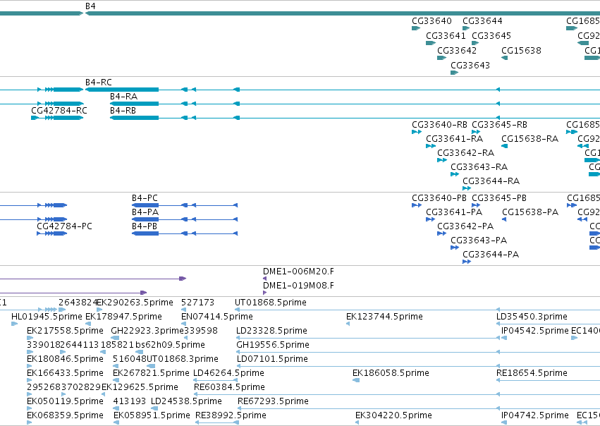Select the CG33644 gene arrow glyph
This screenshot has width=600, height=426.
[466, 28]
